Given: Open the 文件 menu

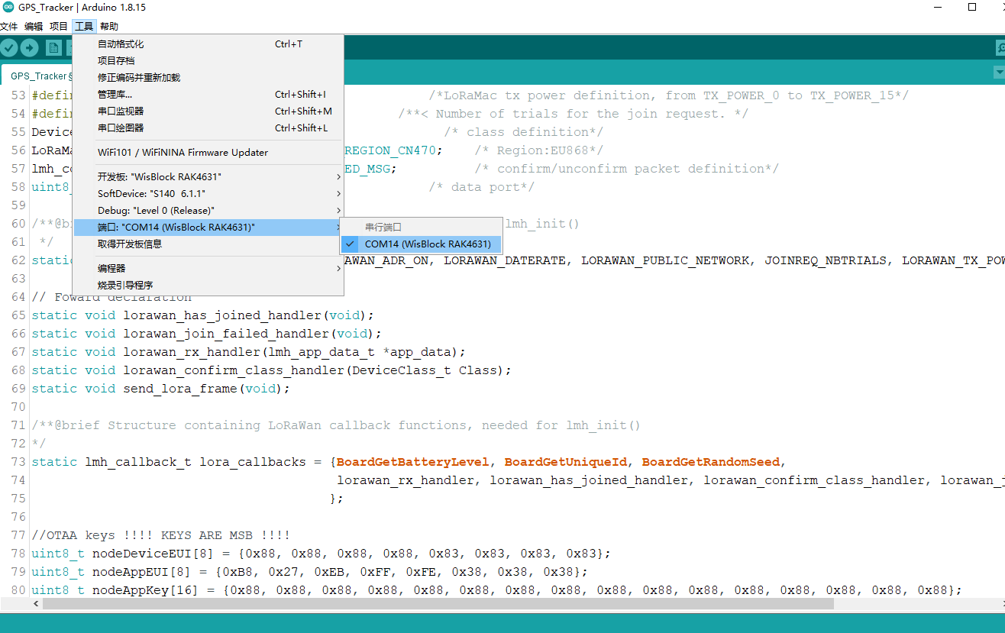Looking at the screenshot, I should click(x=9, y=27).
